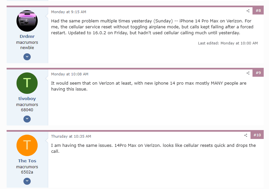Screen dimensions: 269x189
Task: Open permalink for post #10
Action: pos(257,135)
